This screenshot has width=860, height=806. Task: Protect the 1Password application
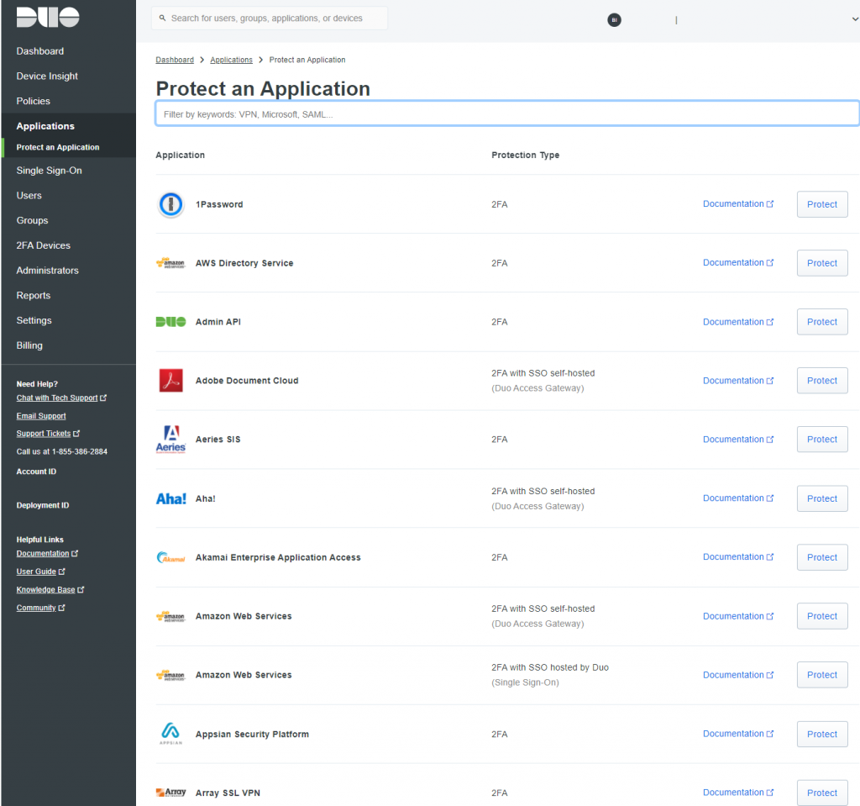(x=822, y=204)
